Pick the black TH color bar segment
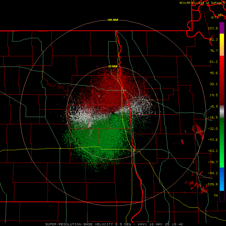226x226 pixels. [x=222, y=196]
